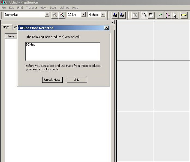This screenshot has height=162, width=190.
Task: Click the MapSource globe title icon
Action: [2, 2]
